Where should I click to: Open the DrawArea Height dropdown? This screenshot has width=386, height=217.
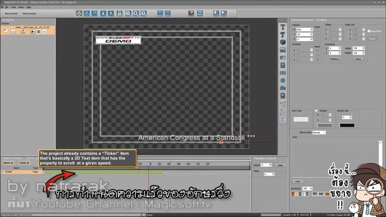(363, 53)
